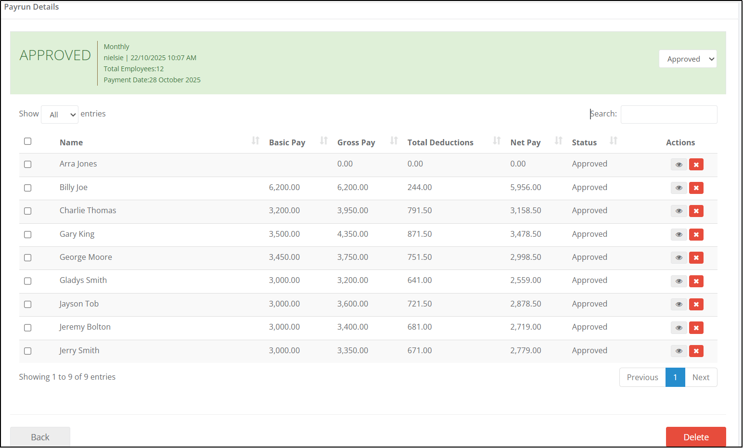Tick the Arra Jones row checkbox
743x448 pixels.
pos(28,165)
